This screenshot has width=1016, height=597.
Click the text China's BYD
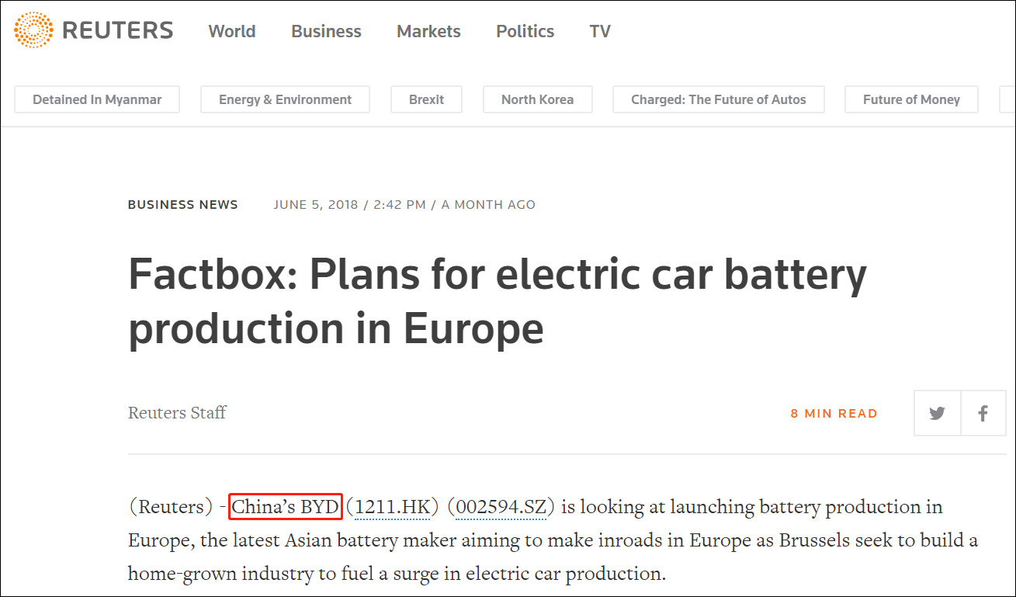point(286,507)
